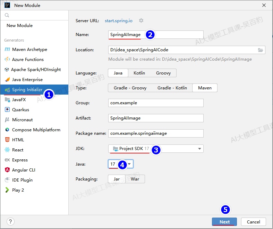Click the Compose Multiplatform icon
Viewport: 273px width, 229px height.
click(7, 130)
